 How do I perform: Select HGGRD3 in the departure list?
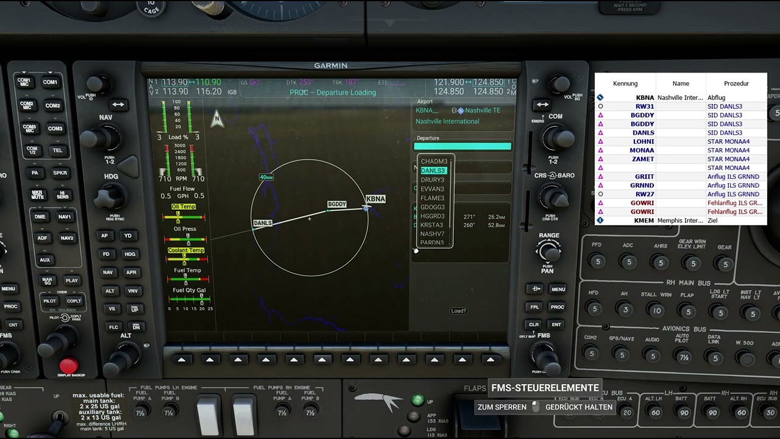(x=433, y=216)
